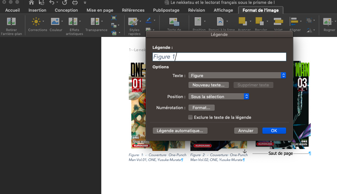Click the Volet selection pane icon

[278, 21]
